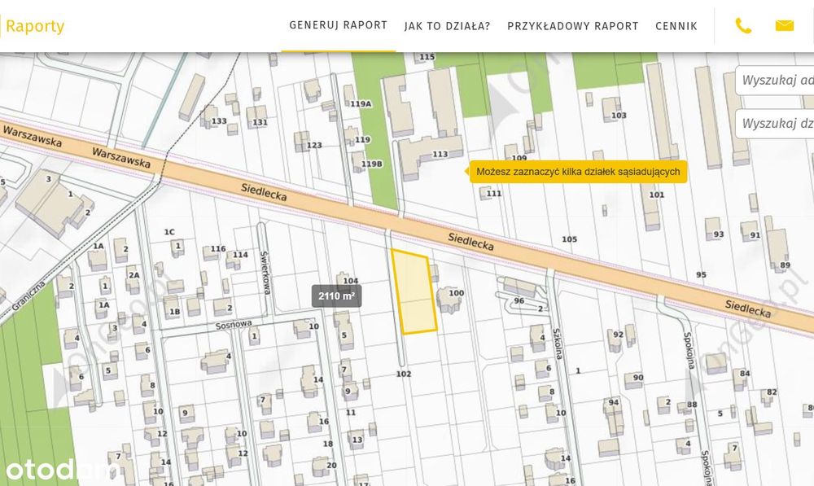This screenshot has height=486, width=814.
Task: Click building label 1B on the map
Action: coord(175,312)
